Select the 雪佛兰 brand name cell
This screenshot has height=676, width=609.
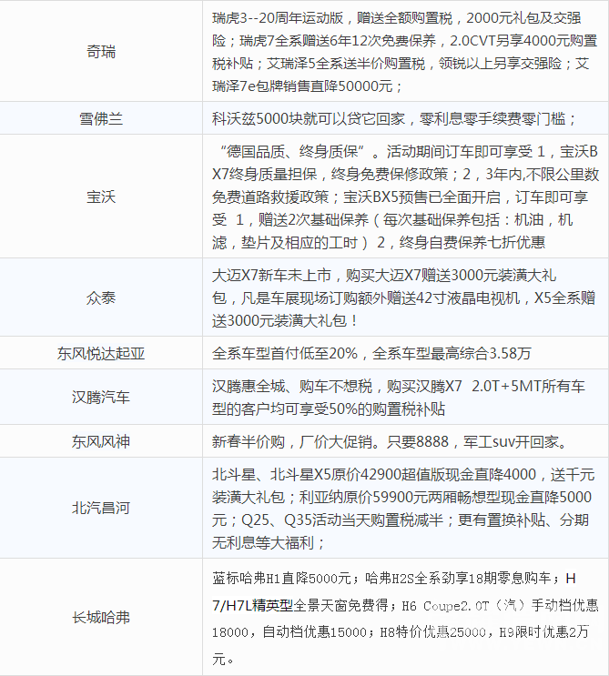pos(101,118)
